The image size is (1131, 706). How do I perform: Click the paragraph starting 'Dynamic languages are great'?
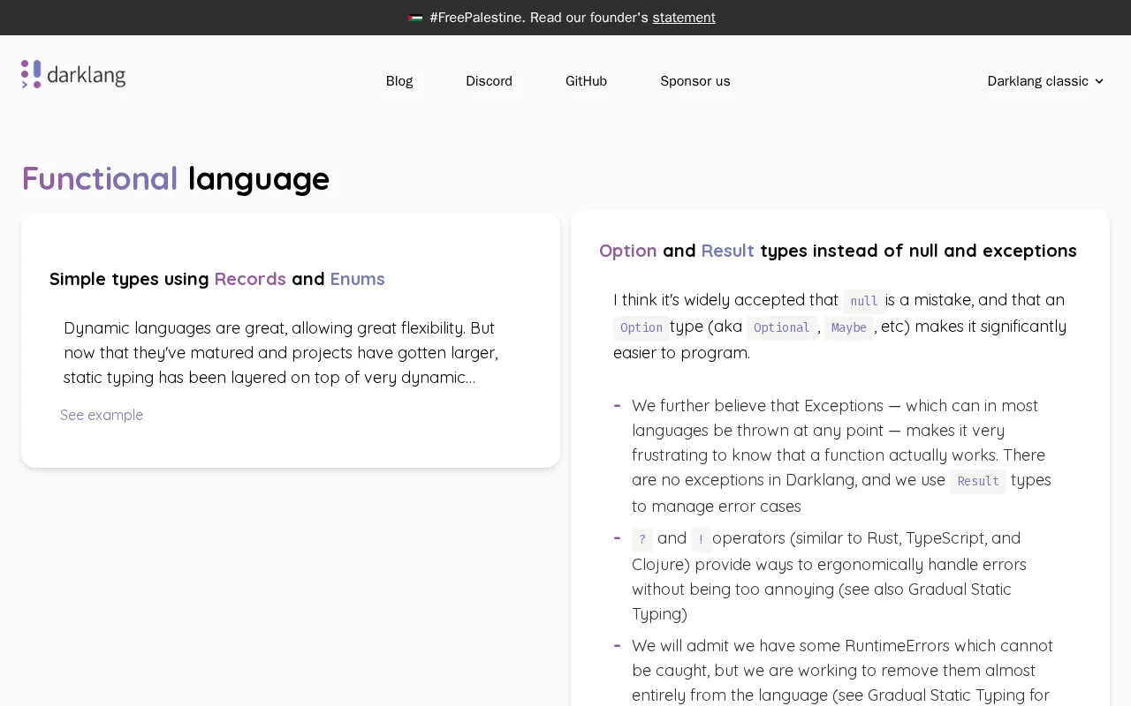pyautogui.click(x=283, y=353)
